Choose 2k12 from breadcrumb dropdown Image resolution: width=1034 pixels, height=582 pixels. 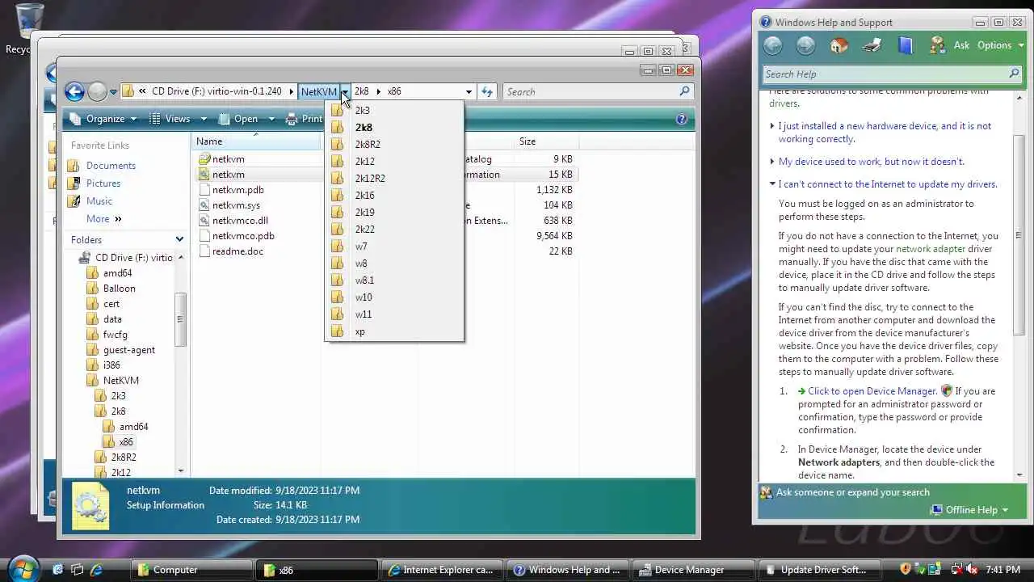(394, 161)
